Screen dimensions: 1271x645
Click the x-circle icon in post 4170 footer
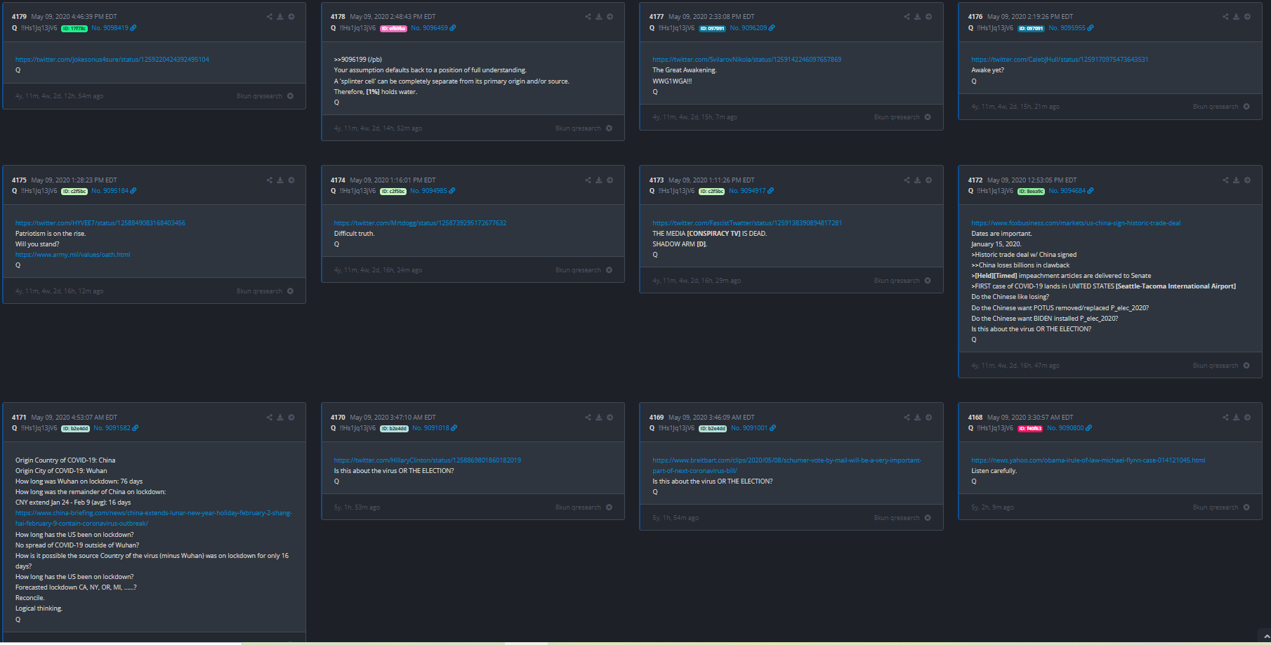609,507
